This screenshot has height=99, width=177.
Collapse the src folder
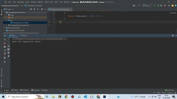pos(6,20)
